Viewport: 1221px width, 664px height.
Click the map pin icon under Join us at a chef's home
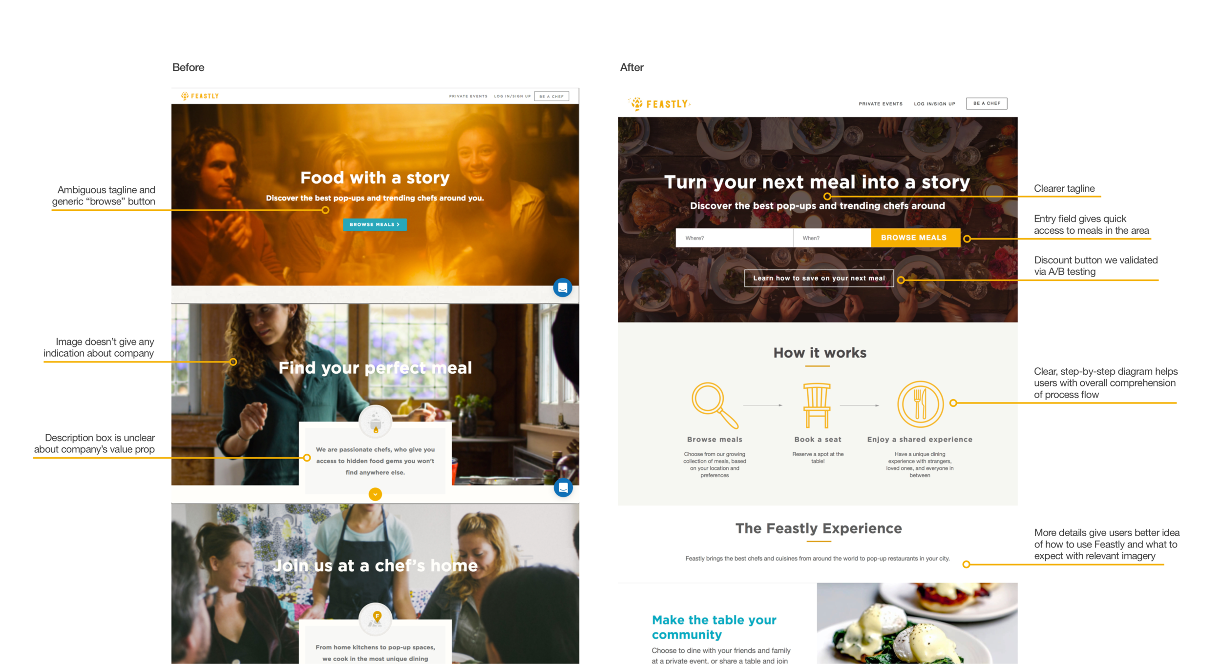pyautogui.click(x=375, y=620)
